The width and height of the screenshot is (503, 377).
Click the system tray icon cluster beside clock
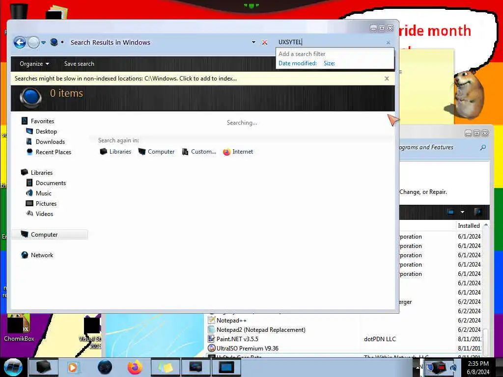click(442, 367)
